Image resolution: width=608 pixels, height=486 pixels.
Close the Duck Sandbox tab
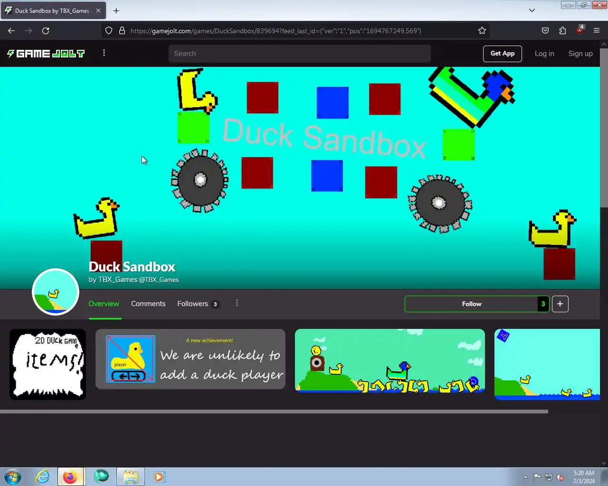98,10
